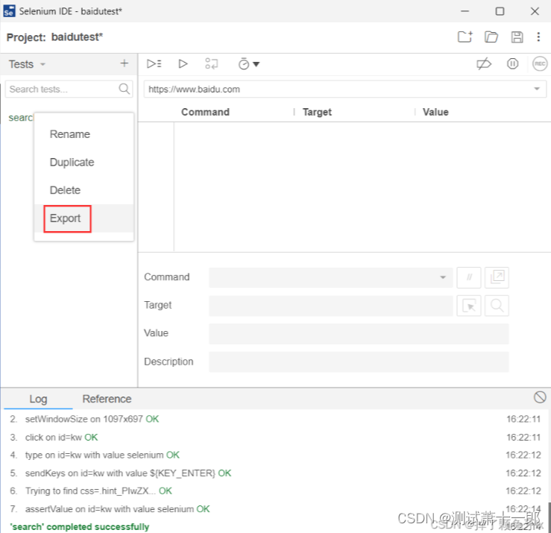Start recording with REC button
Viewport: 551px width, 533px height.
540,63
